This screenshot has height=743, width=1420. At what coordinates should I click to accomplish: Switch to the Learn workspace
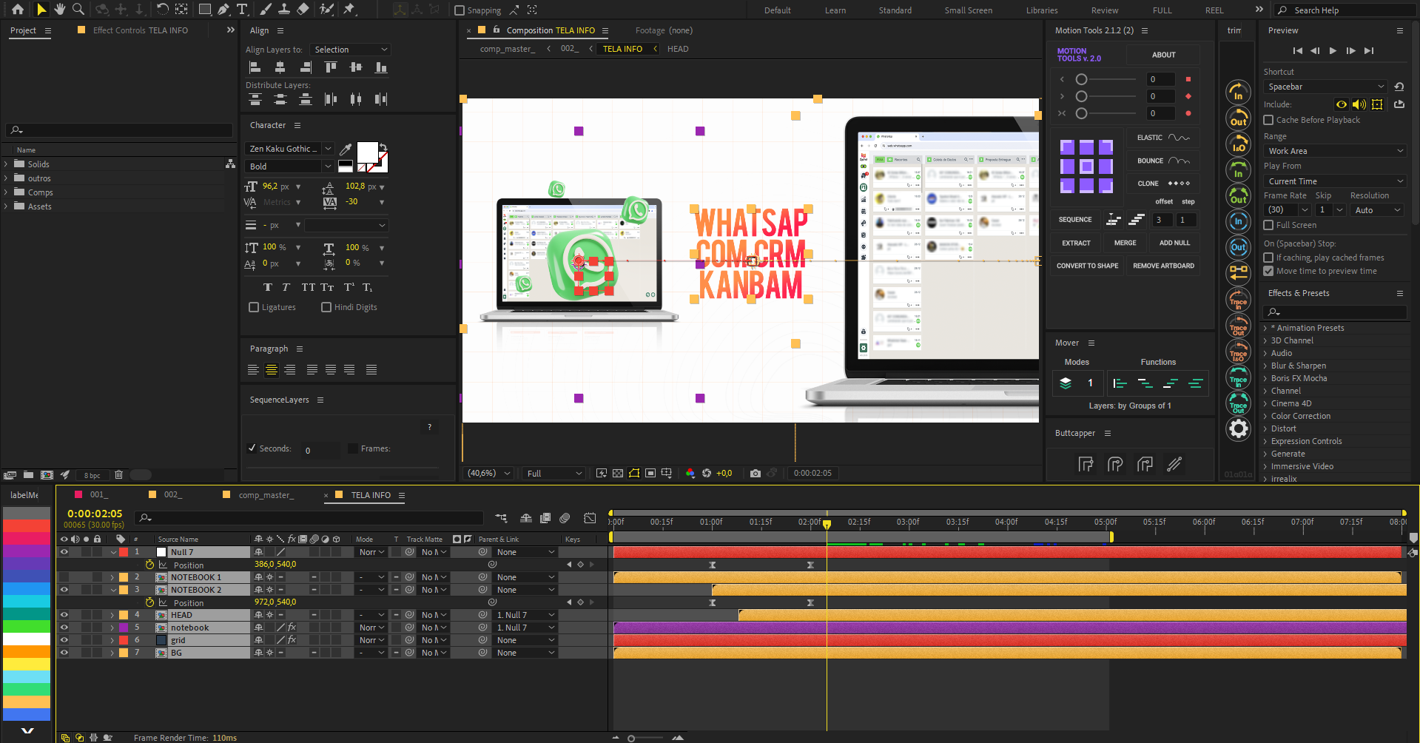point(835,10)
